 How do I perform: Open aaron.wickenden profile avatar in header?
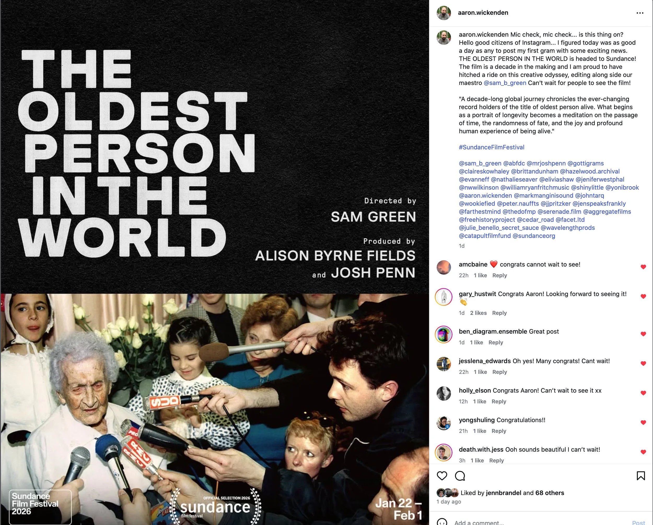444,13
